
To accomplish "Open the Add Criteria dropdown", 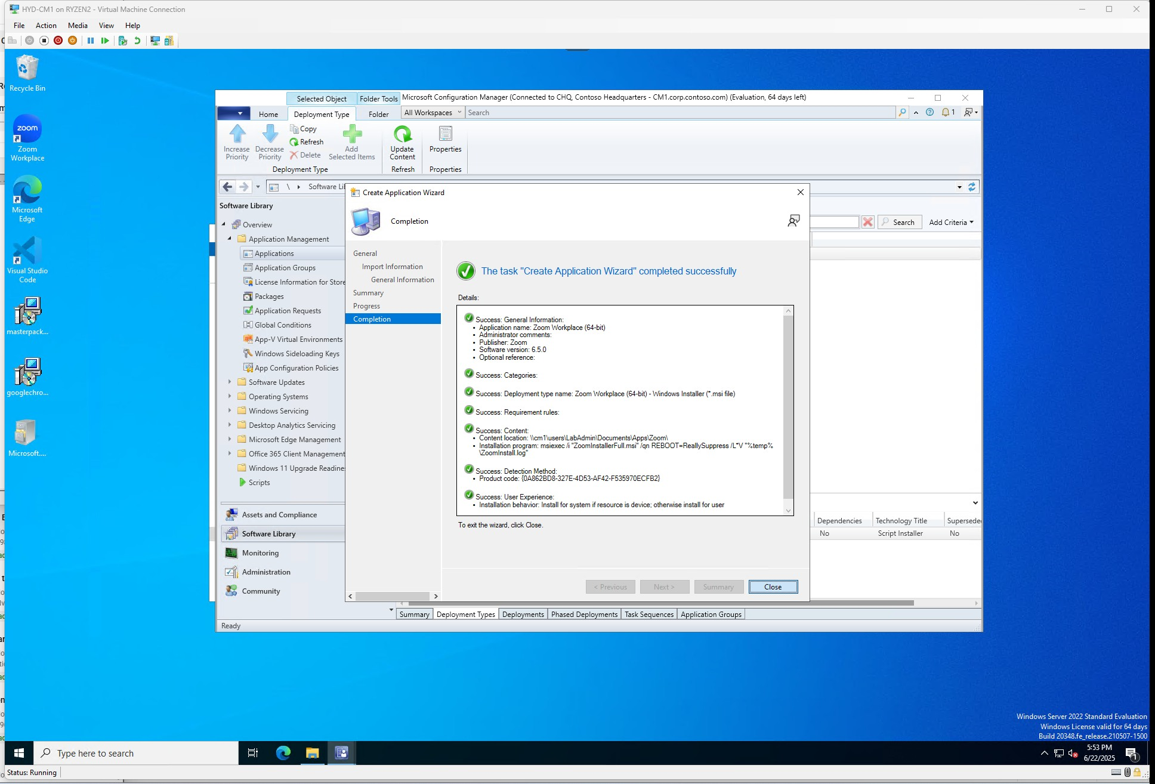I will point(951,222).
